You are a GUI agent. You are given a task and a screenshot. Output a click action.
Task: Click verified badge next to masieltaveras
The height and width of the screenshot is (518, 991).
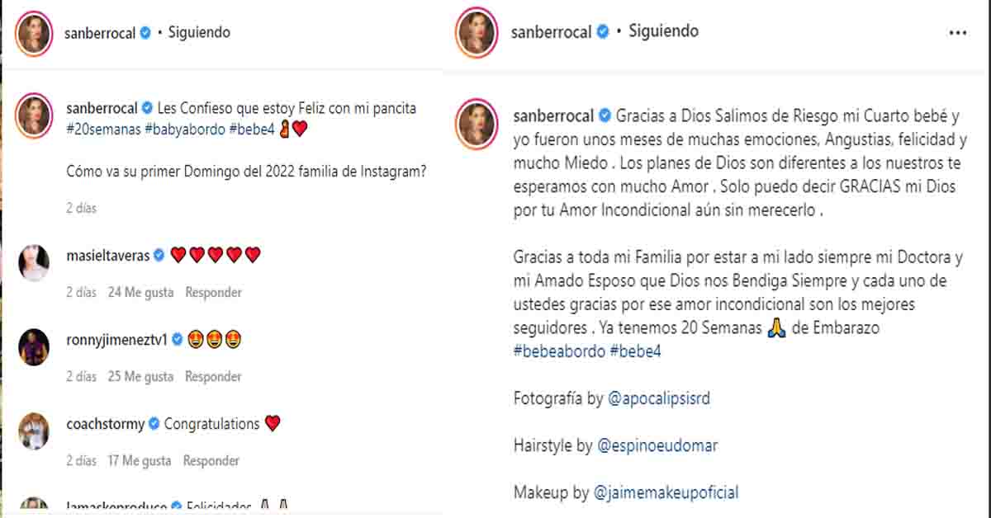point(159,256)
